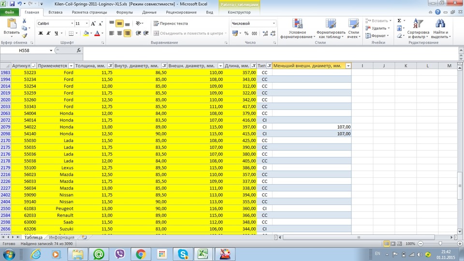
Task: Click increase decimal places icon
Action: click(265, 33)
